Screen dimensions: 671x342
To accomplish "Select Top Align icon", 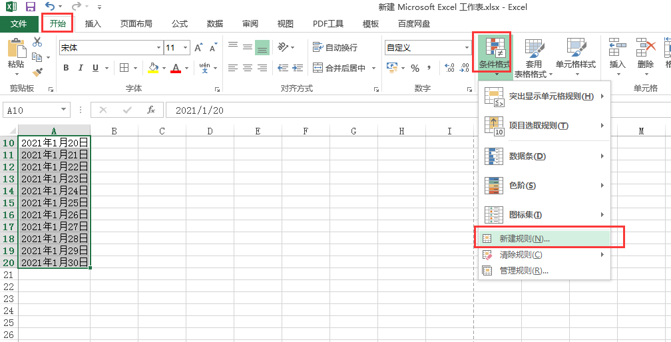I will (233, 45).
